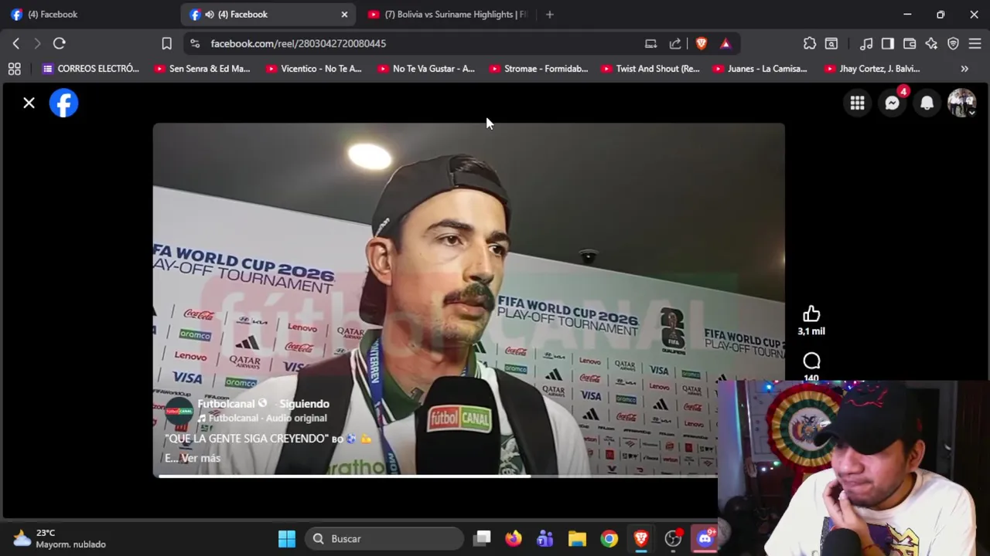Go forward in browser history
This screenshot has height=556, width=990.
[x=37, y=43]
